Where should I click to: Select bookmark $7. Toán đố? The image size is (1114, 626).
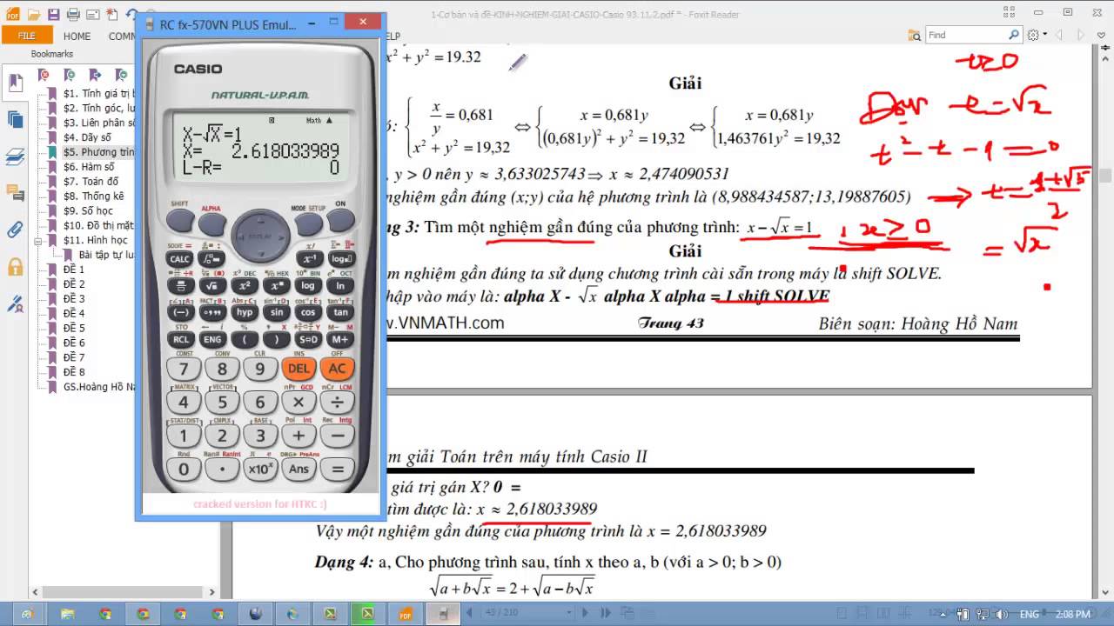(x=91, y=182)
